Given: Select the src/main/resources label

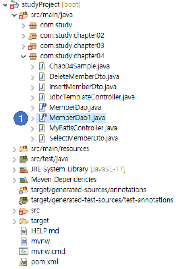Looking at the screenshot, I should [x=60, y=148].
